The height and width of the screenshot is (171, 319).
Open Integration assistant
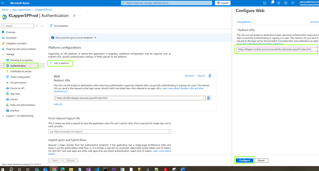[x=16, y=43]
